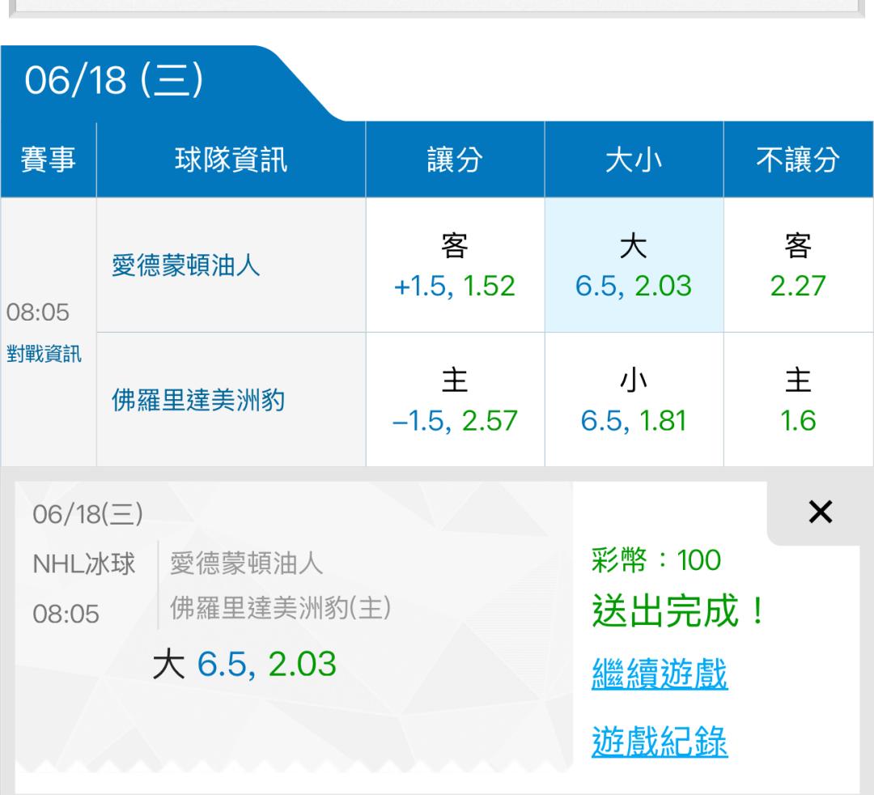874x795 pixels.
Task: Select 主 –1.5, 2.57 handicap odds
Action: pos(454,400)
